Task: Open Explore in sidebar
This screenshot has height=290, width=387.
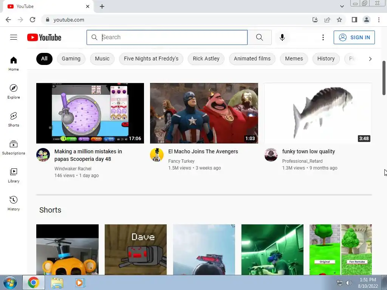Action: 14,92
